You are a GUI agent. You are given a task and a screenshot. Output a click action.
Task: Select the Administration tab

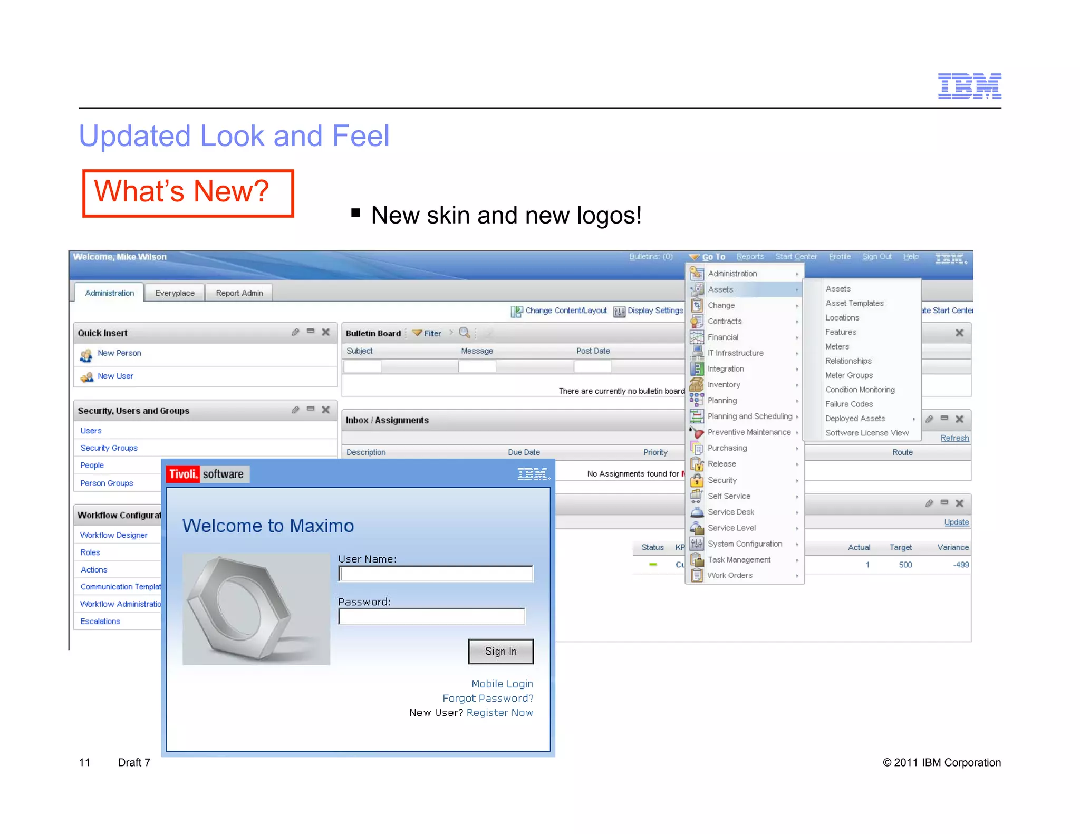tap(110, 293)
